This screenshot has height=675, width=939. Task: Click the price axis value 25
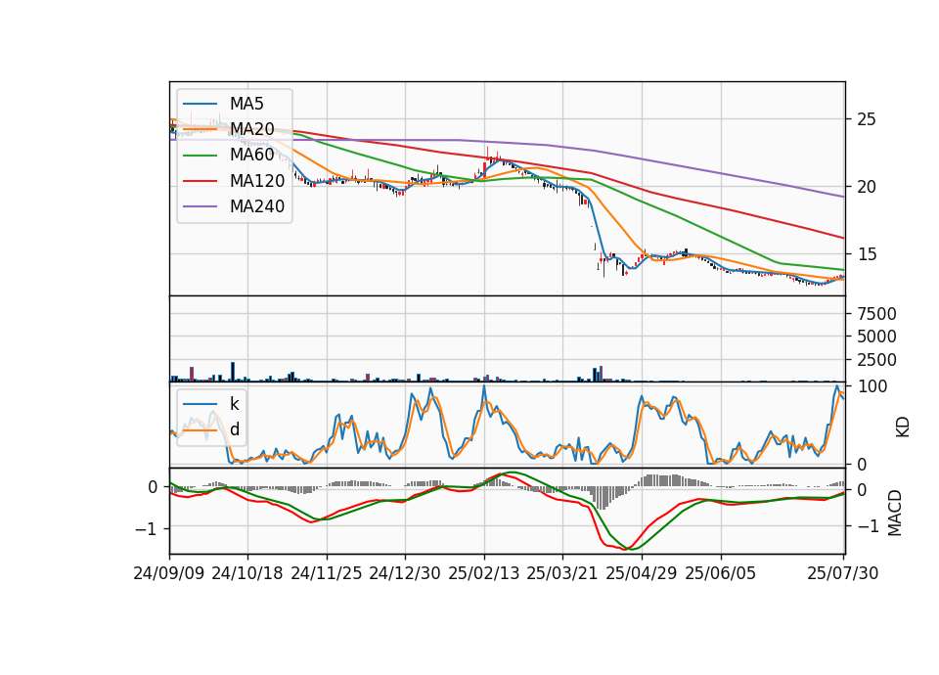(x=867, y=119)
